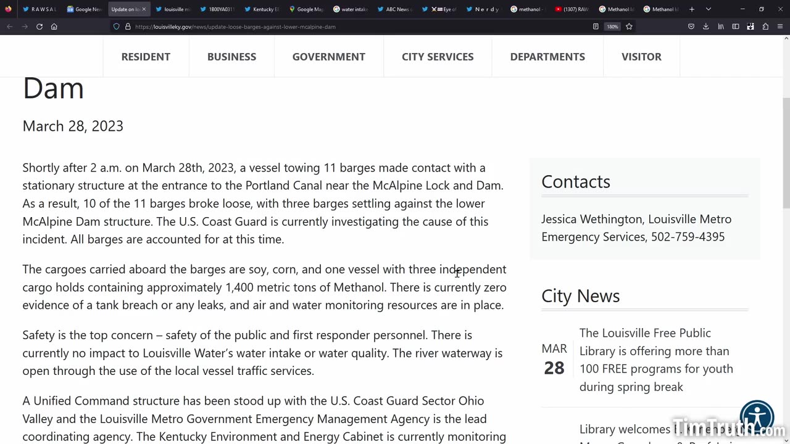790x444 pixels.
Task: Open the DEPARTMENTS menu
Action: coord(547,56)
